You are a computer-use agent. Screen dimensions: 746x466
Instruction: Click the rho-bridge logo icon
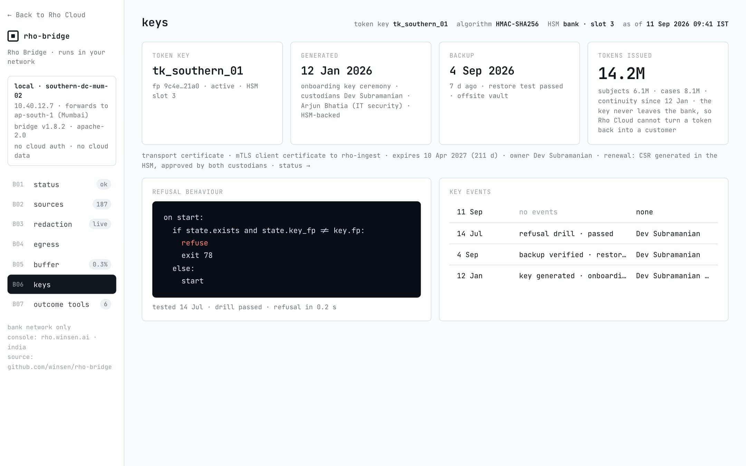click(x=13, y=36)
